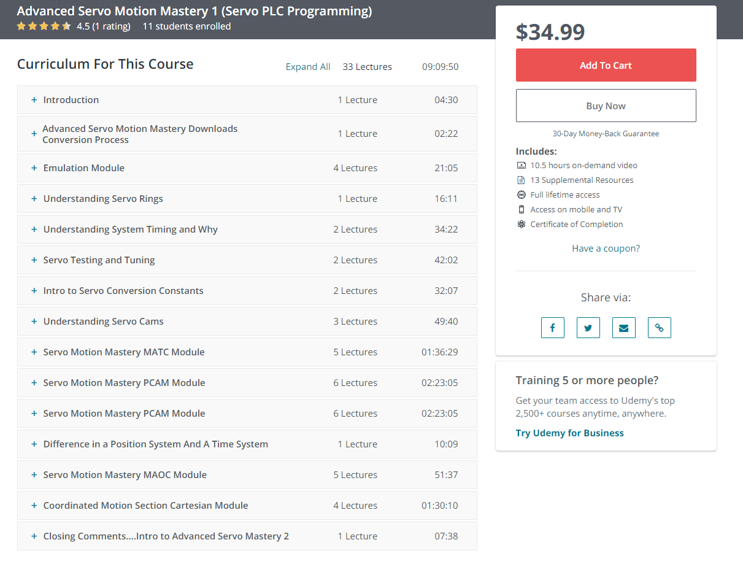Copy course link using chain icon
743x575 pixels.
659,328
